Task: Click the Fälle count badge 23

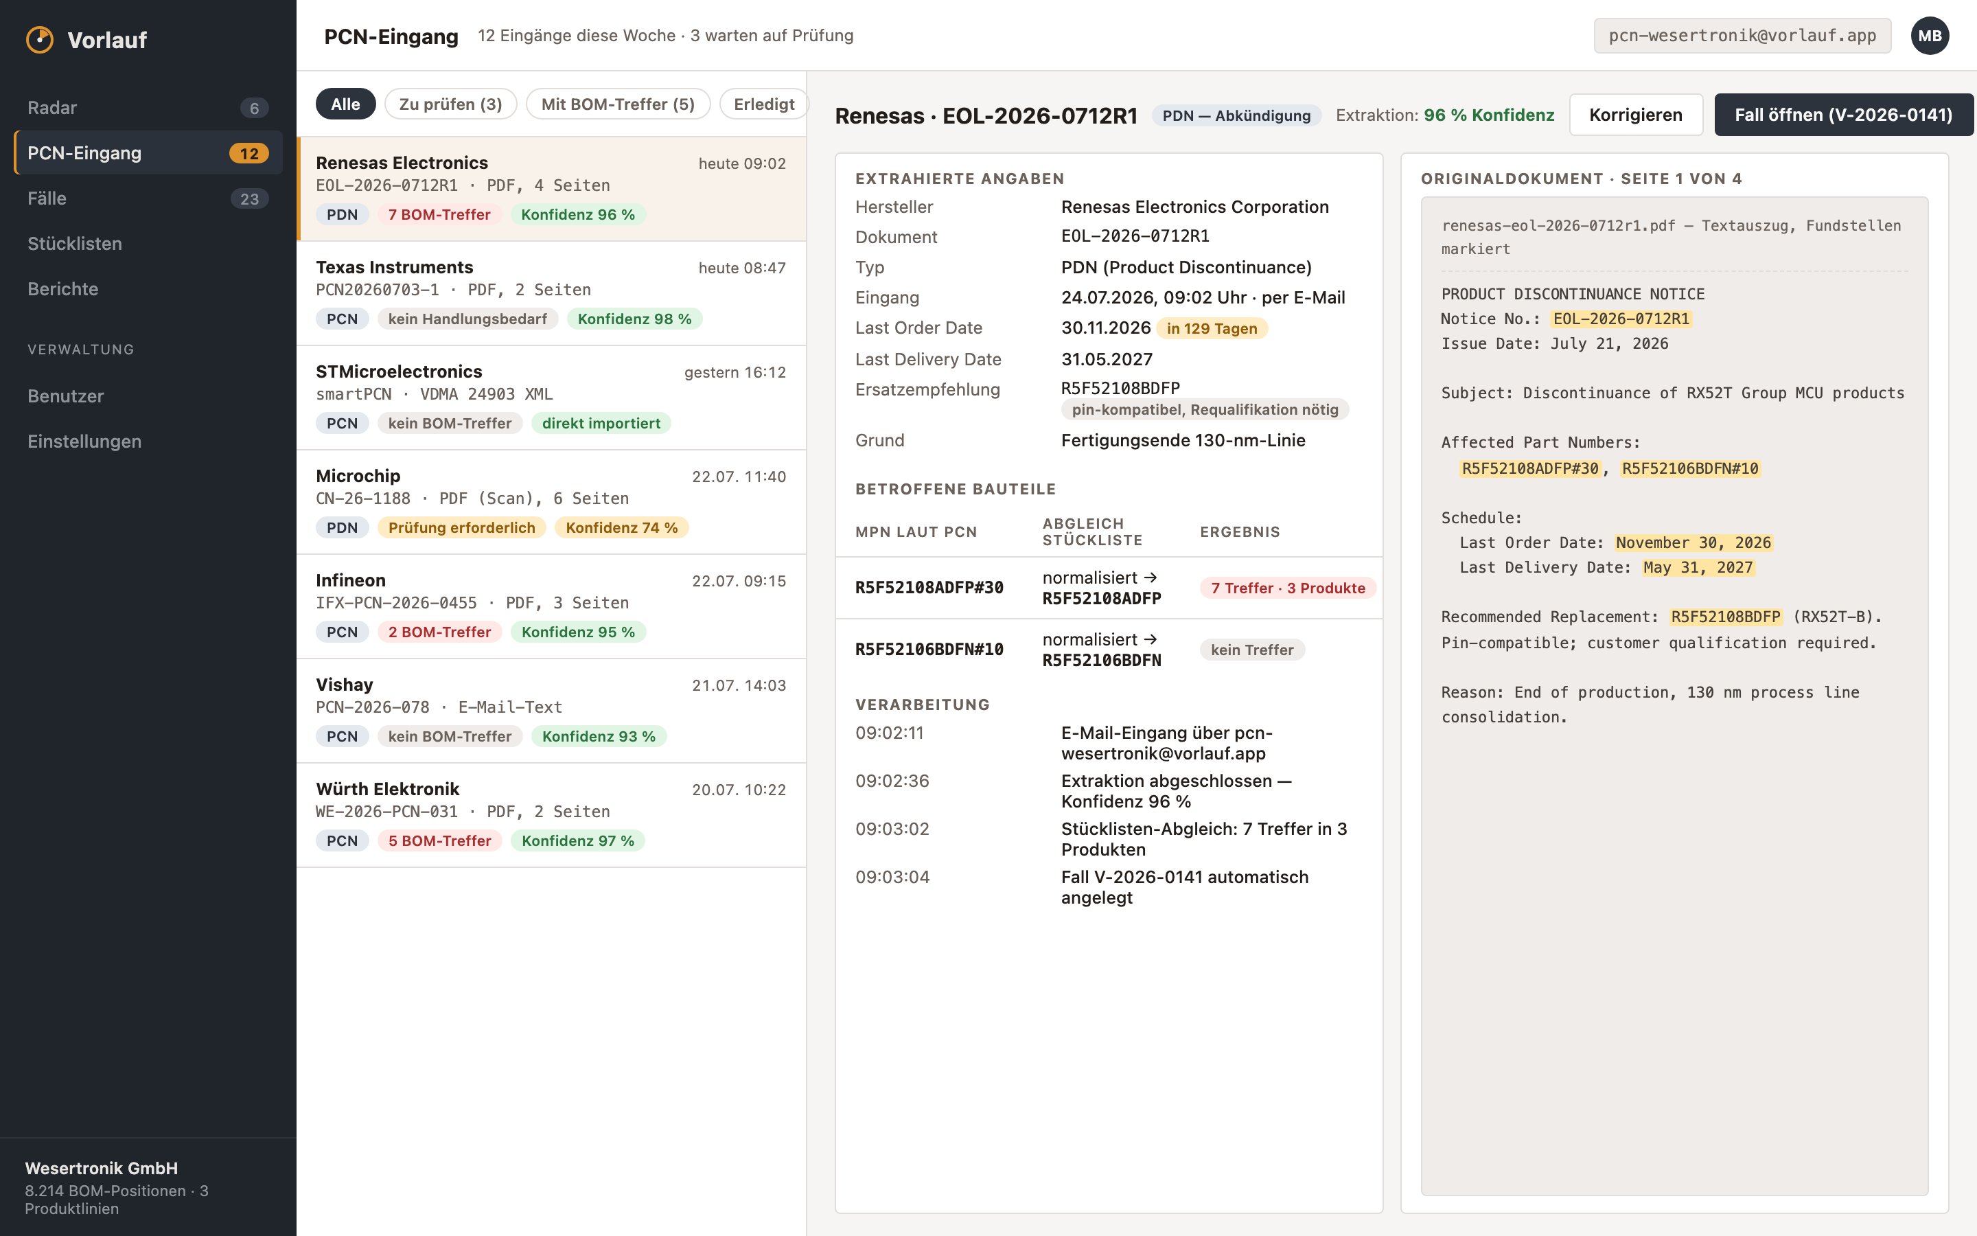Action: tap(249, 198)
